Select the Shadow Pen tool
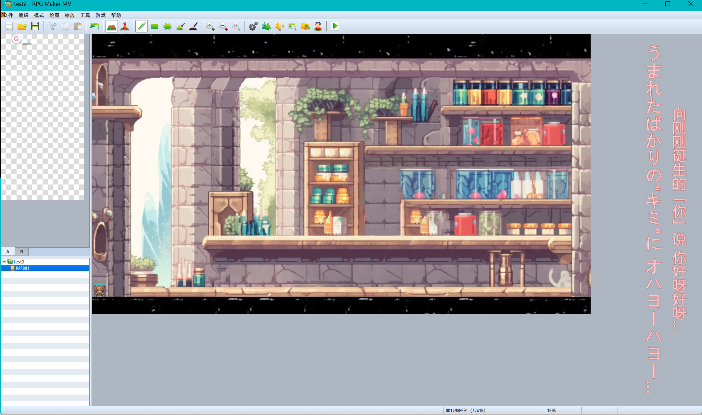The height and width of the screenshot is (415, 702). click(x=194, y=26)
